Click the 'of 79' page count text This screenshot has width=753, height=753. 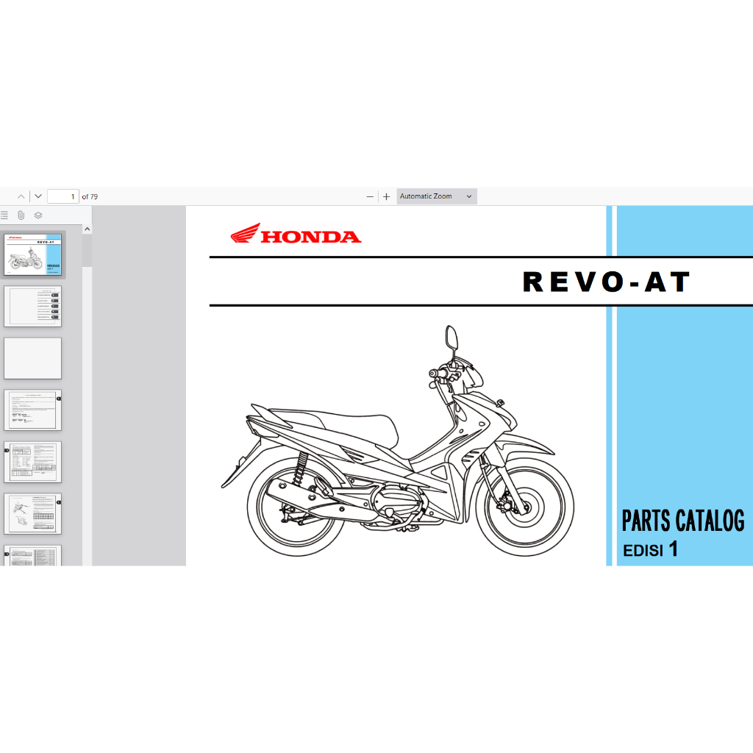click(x=90, y=196)
